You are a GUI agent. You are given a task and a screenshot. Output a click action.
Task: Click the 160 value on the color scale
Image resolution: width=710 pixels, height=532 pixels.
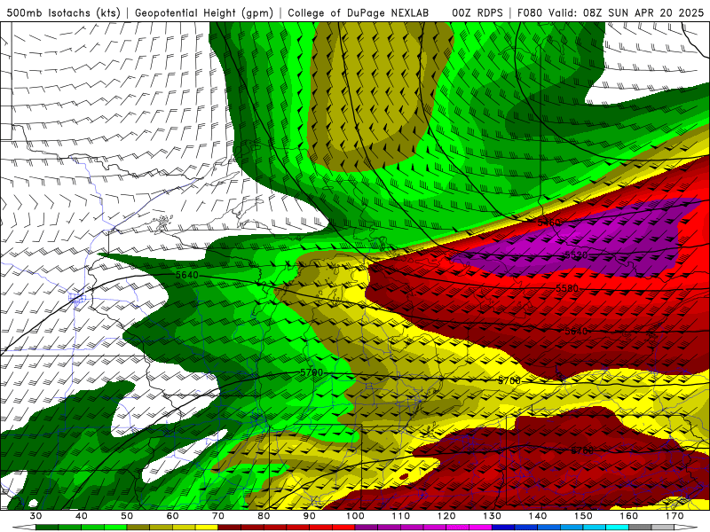[x=629, y=516]
